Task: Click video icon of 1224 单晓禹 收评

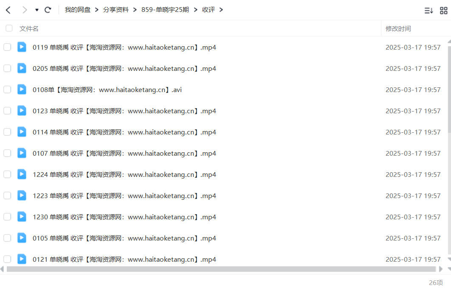Action: click(22, 174)
